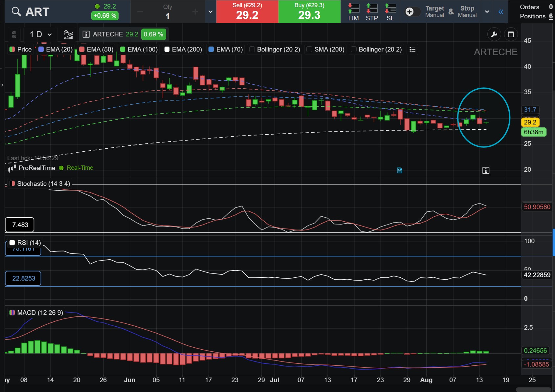Select the STP stop order icon
Screen dimensions: 555x392
point(372,12)
